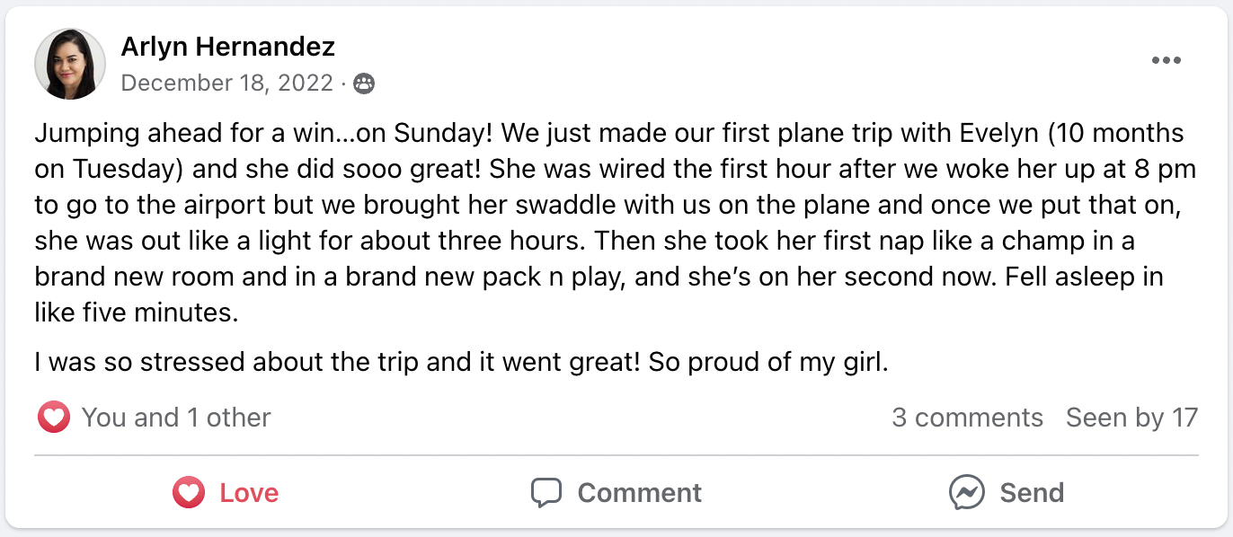Toggle off the Love reaction label
The image size is (1233, 537).
(x=249, y=493)
